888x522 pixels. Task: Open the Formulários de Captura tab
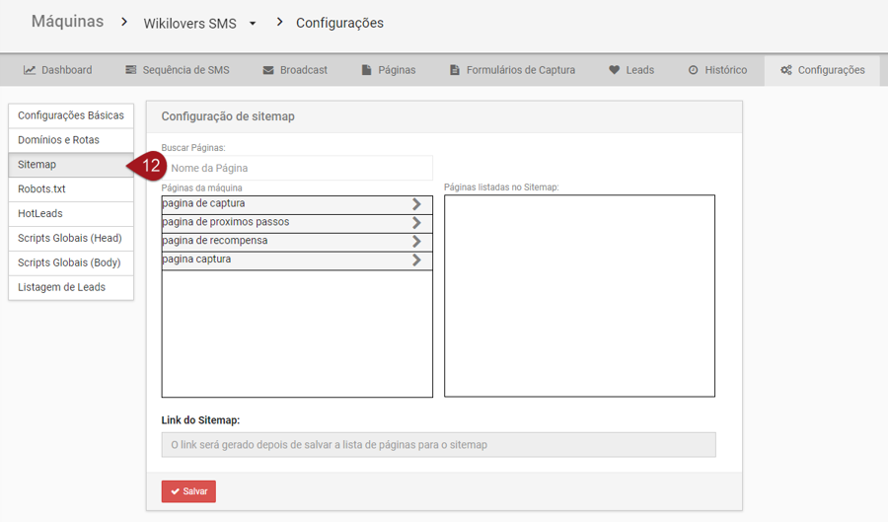(x=511, y=70)
